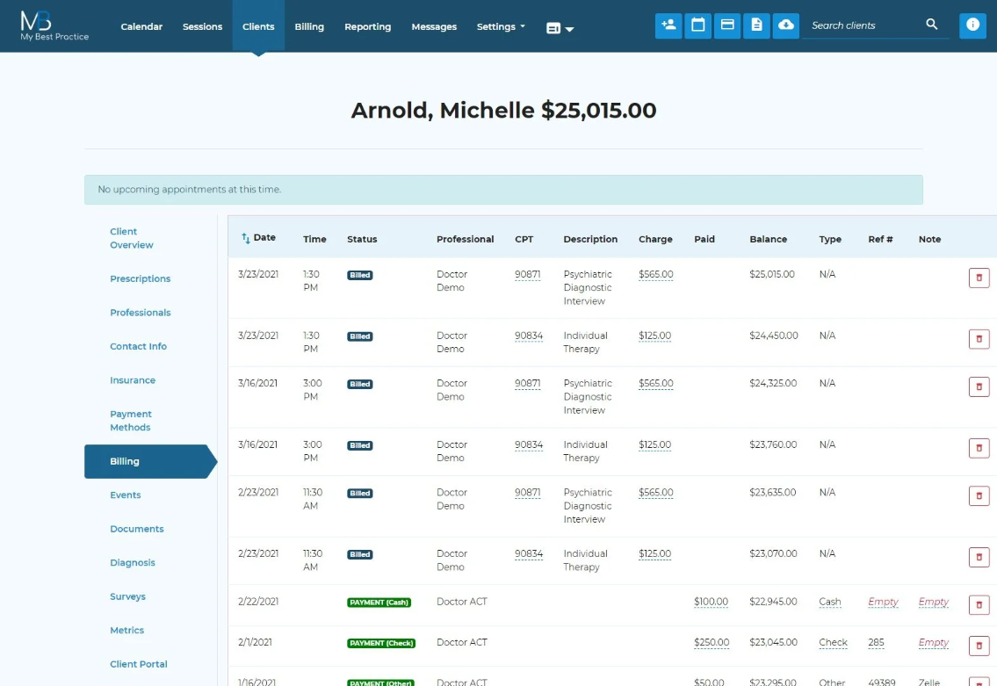Open the Settings dropdown menu
997x686 pixels.
tap(500, 26)
